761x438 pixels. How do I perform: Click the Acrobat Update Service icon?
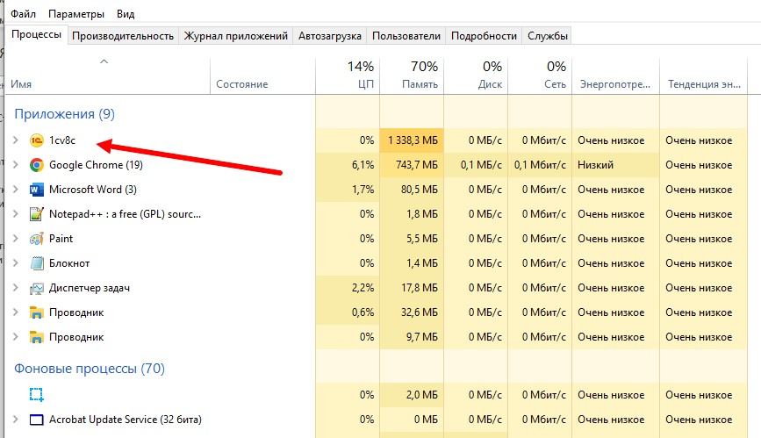[x=37, y=420]
